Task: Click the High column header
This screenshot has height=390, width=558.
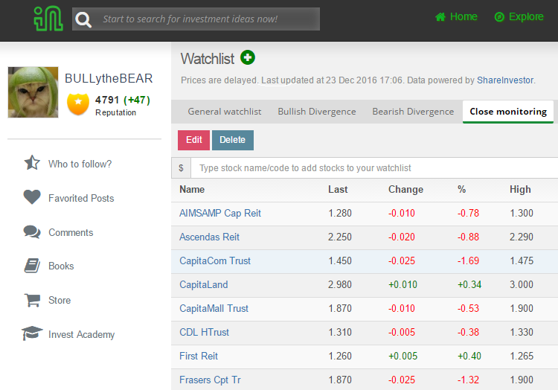Action: coord(520,189)
